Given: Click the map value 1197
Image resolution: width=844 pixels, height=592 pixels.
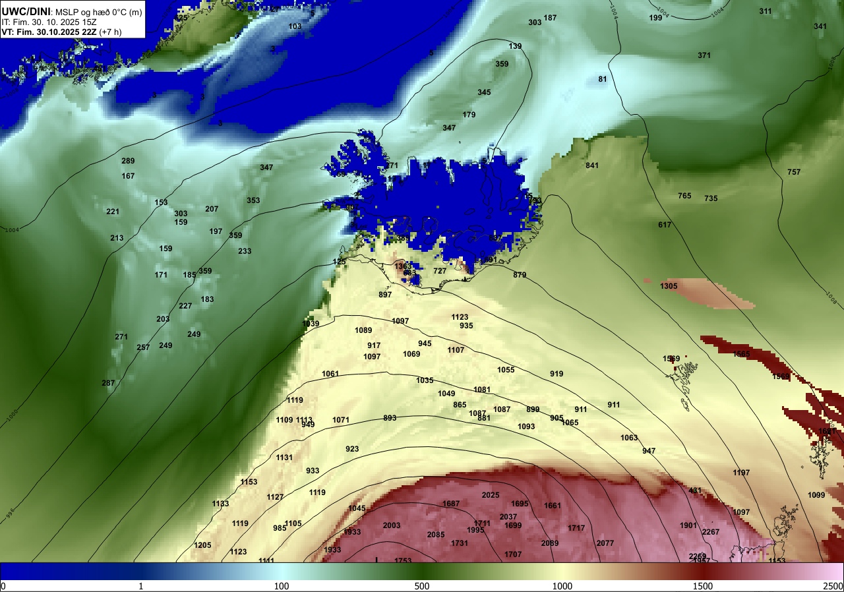Looking at the screenshot, I should (741, 473).
